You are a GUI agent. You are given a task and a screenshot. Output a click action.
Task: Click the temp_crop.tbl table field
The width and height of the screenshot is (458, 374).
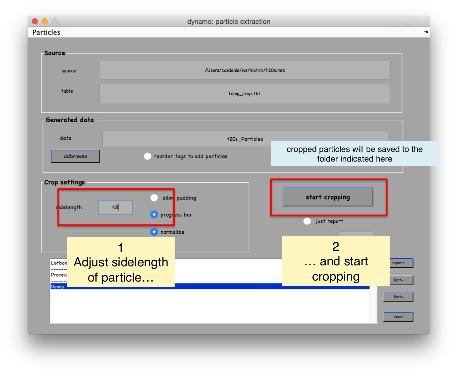[245, 94]
